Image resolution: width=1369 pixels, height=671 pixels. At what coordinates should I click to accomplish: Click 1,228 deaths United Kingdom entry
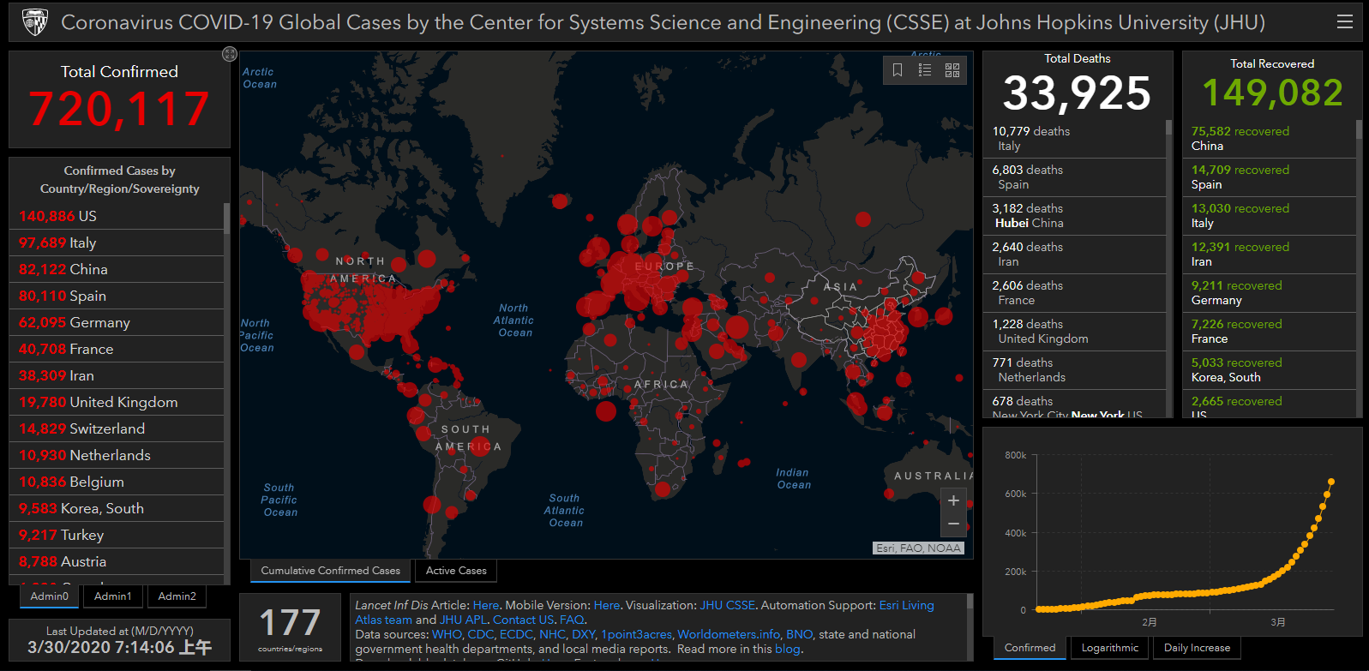point(1075,332)
